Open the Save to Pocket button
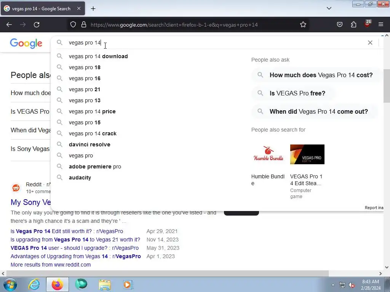Viewport: 390px width, 292px height. [339, 25]
